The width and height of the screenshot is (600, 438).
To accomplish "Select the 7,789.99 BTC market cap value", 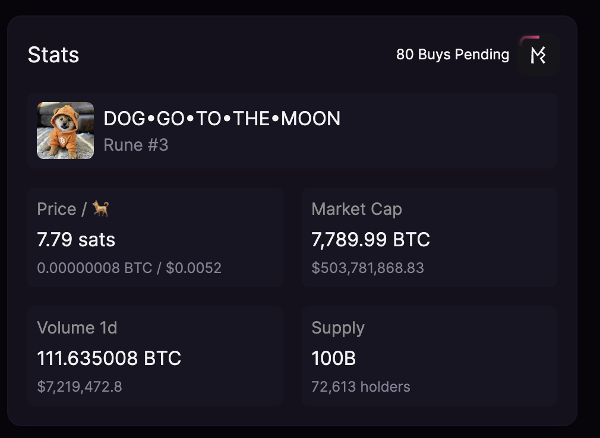I will point(371,240).
